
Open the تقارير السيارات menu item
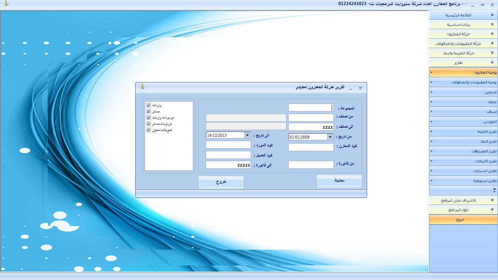coord(463,171)
